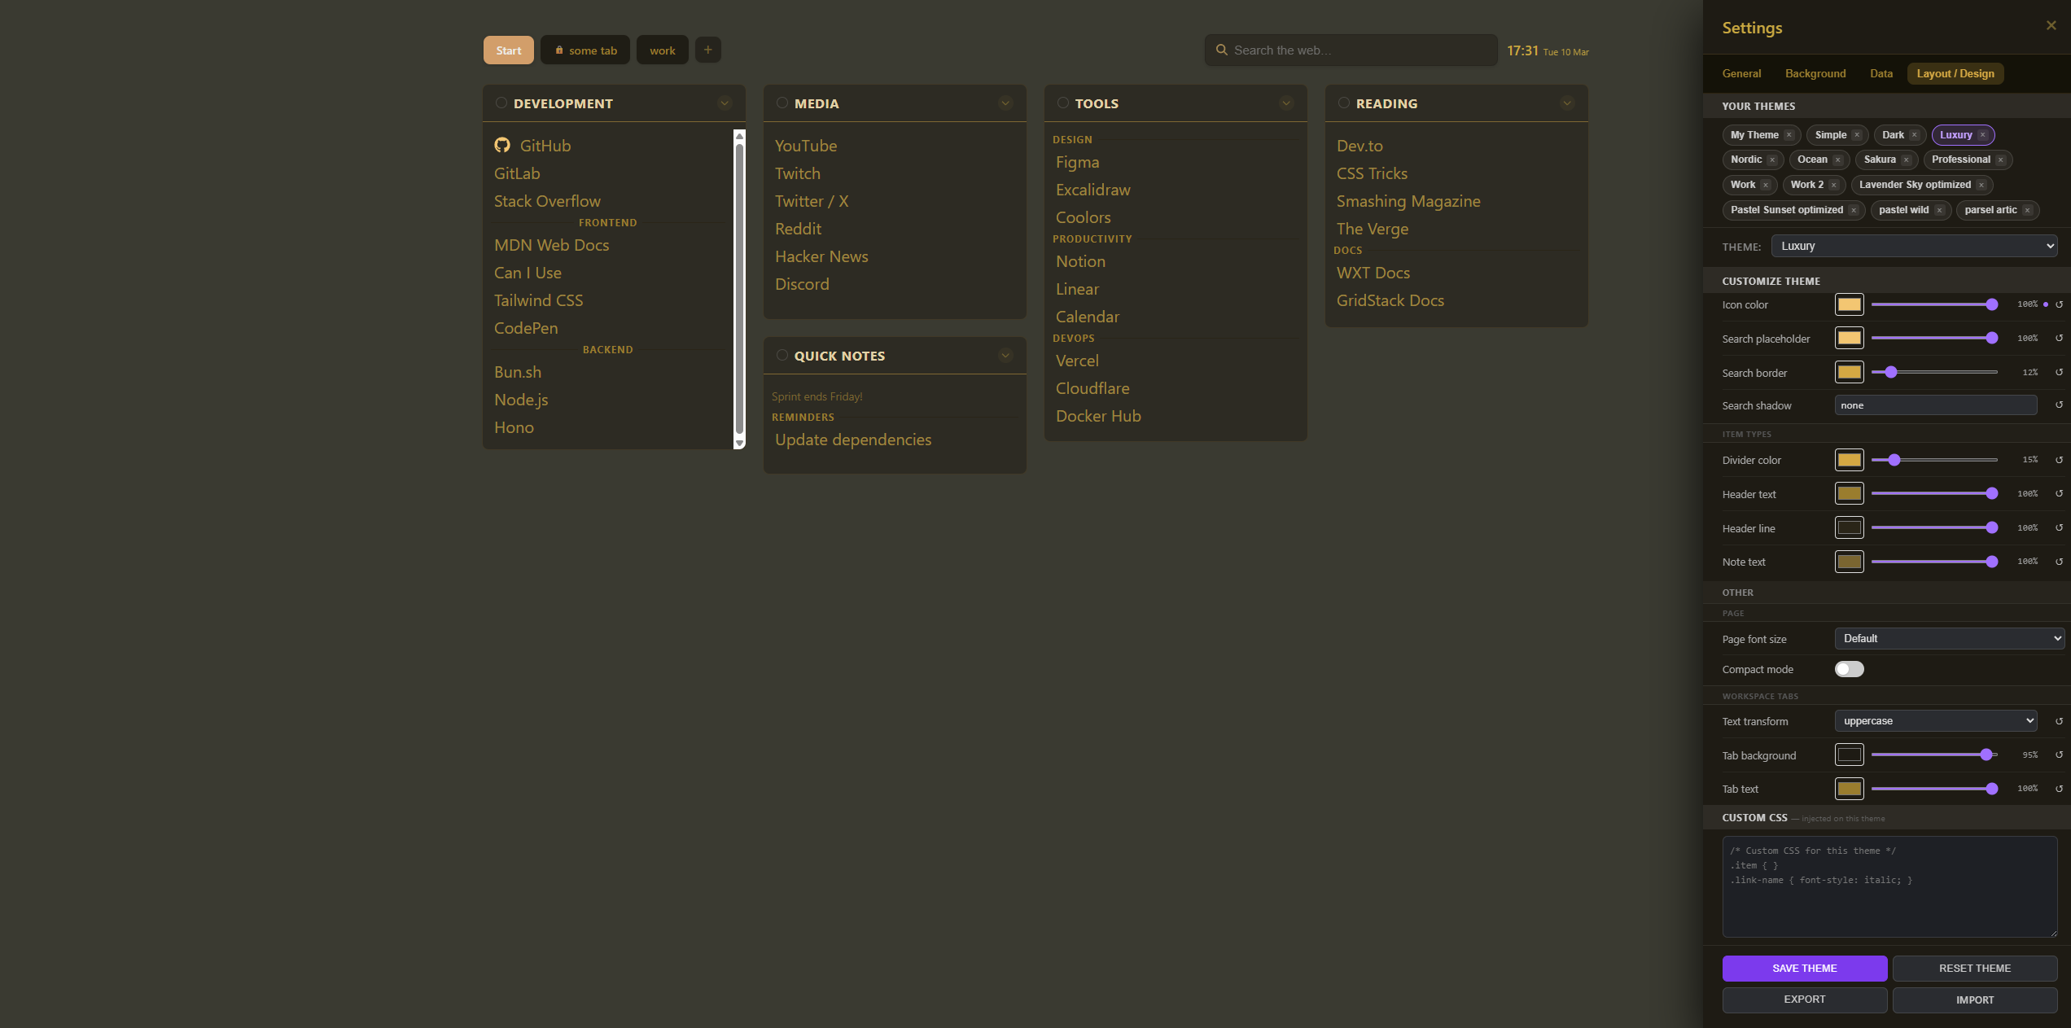This screenshot has height=1028, width=2071.
Task: Click the + icon to add a workspace tab
Action: [707, 49]
